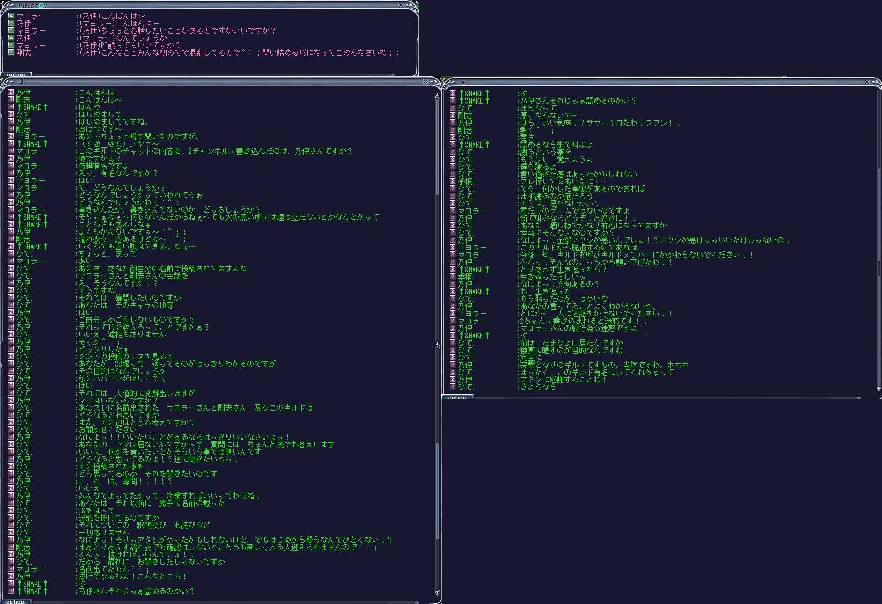
Task: Open the option tab of the left chat window
Action: tap(16, 601)
